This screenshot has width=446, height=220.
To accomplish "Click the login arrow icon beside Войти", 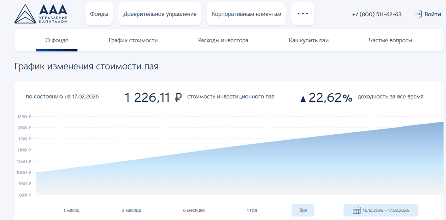I will (x=418, y=14).
